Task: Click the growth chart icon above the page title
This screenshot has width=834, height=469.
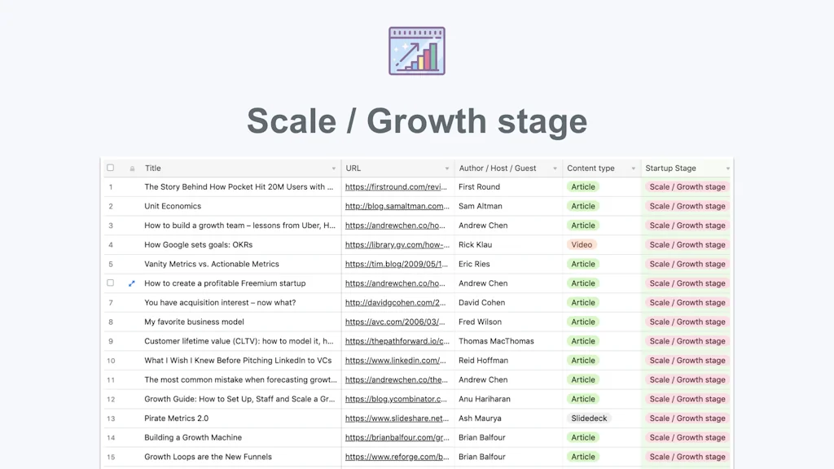Action: pyautogui.click(x=417, y=50)
